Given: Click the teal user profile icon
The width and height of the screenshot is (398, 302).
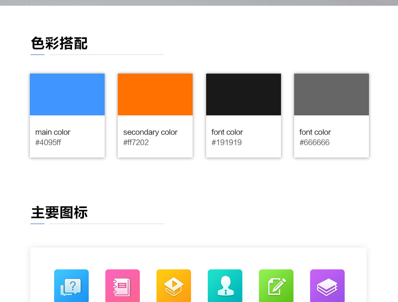Looking at the screenshot, I should tap(225, 286).
